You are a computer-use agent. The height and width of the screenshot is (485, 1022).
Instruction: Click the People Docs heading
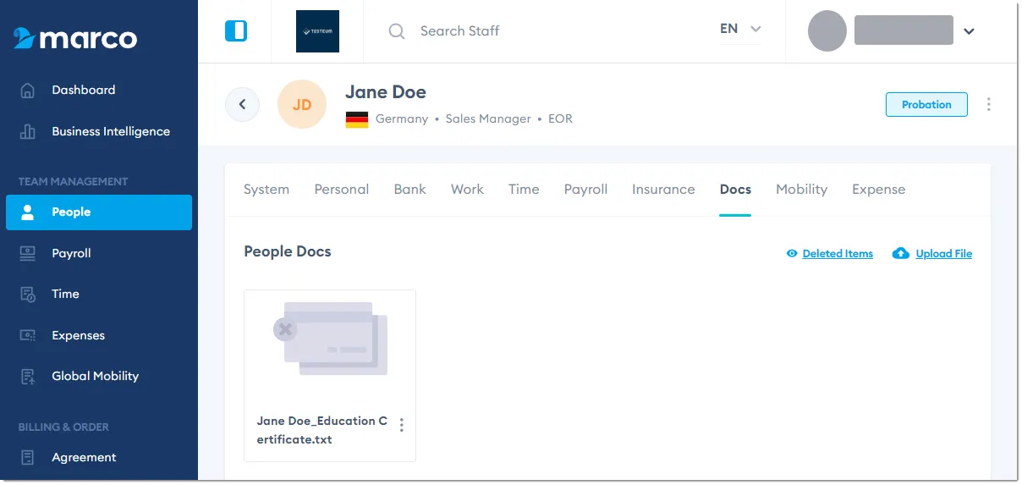[x=288, y=251]
